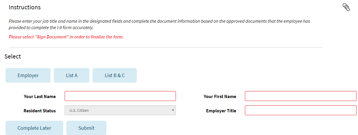Image resolution: width=358 pixels, height=135 pixels.
Task: Click the divider line below the instructions
Action: click(x=166, y=47)
